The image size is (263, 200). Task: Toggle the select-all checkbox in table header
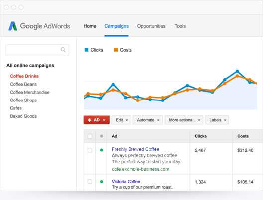90,136
